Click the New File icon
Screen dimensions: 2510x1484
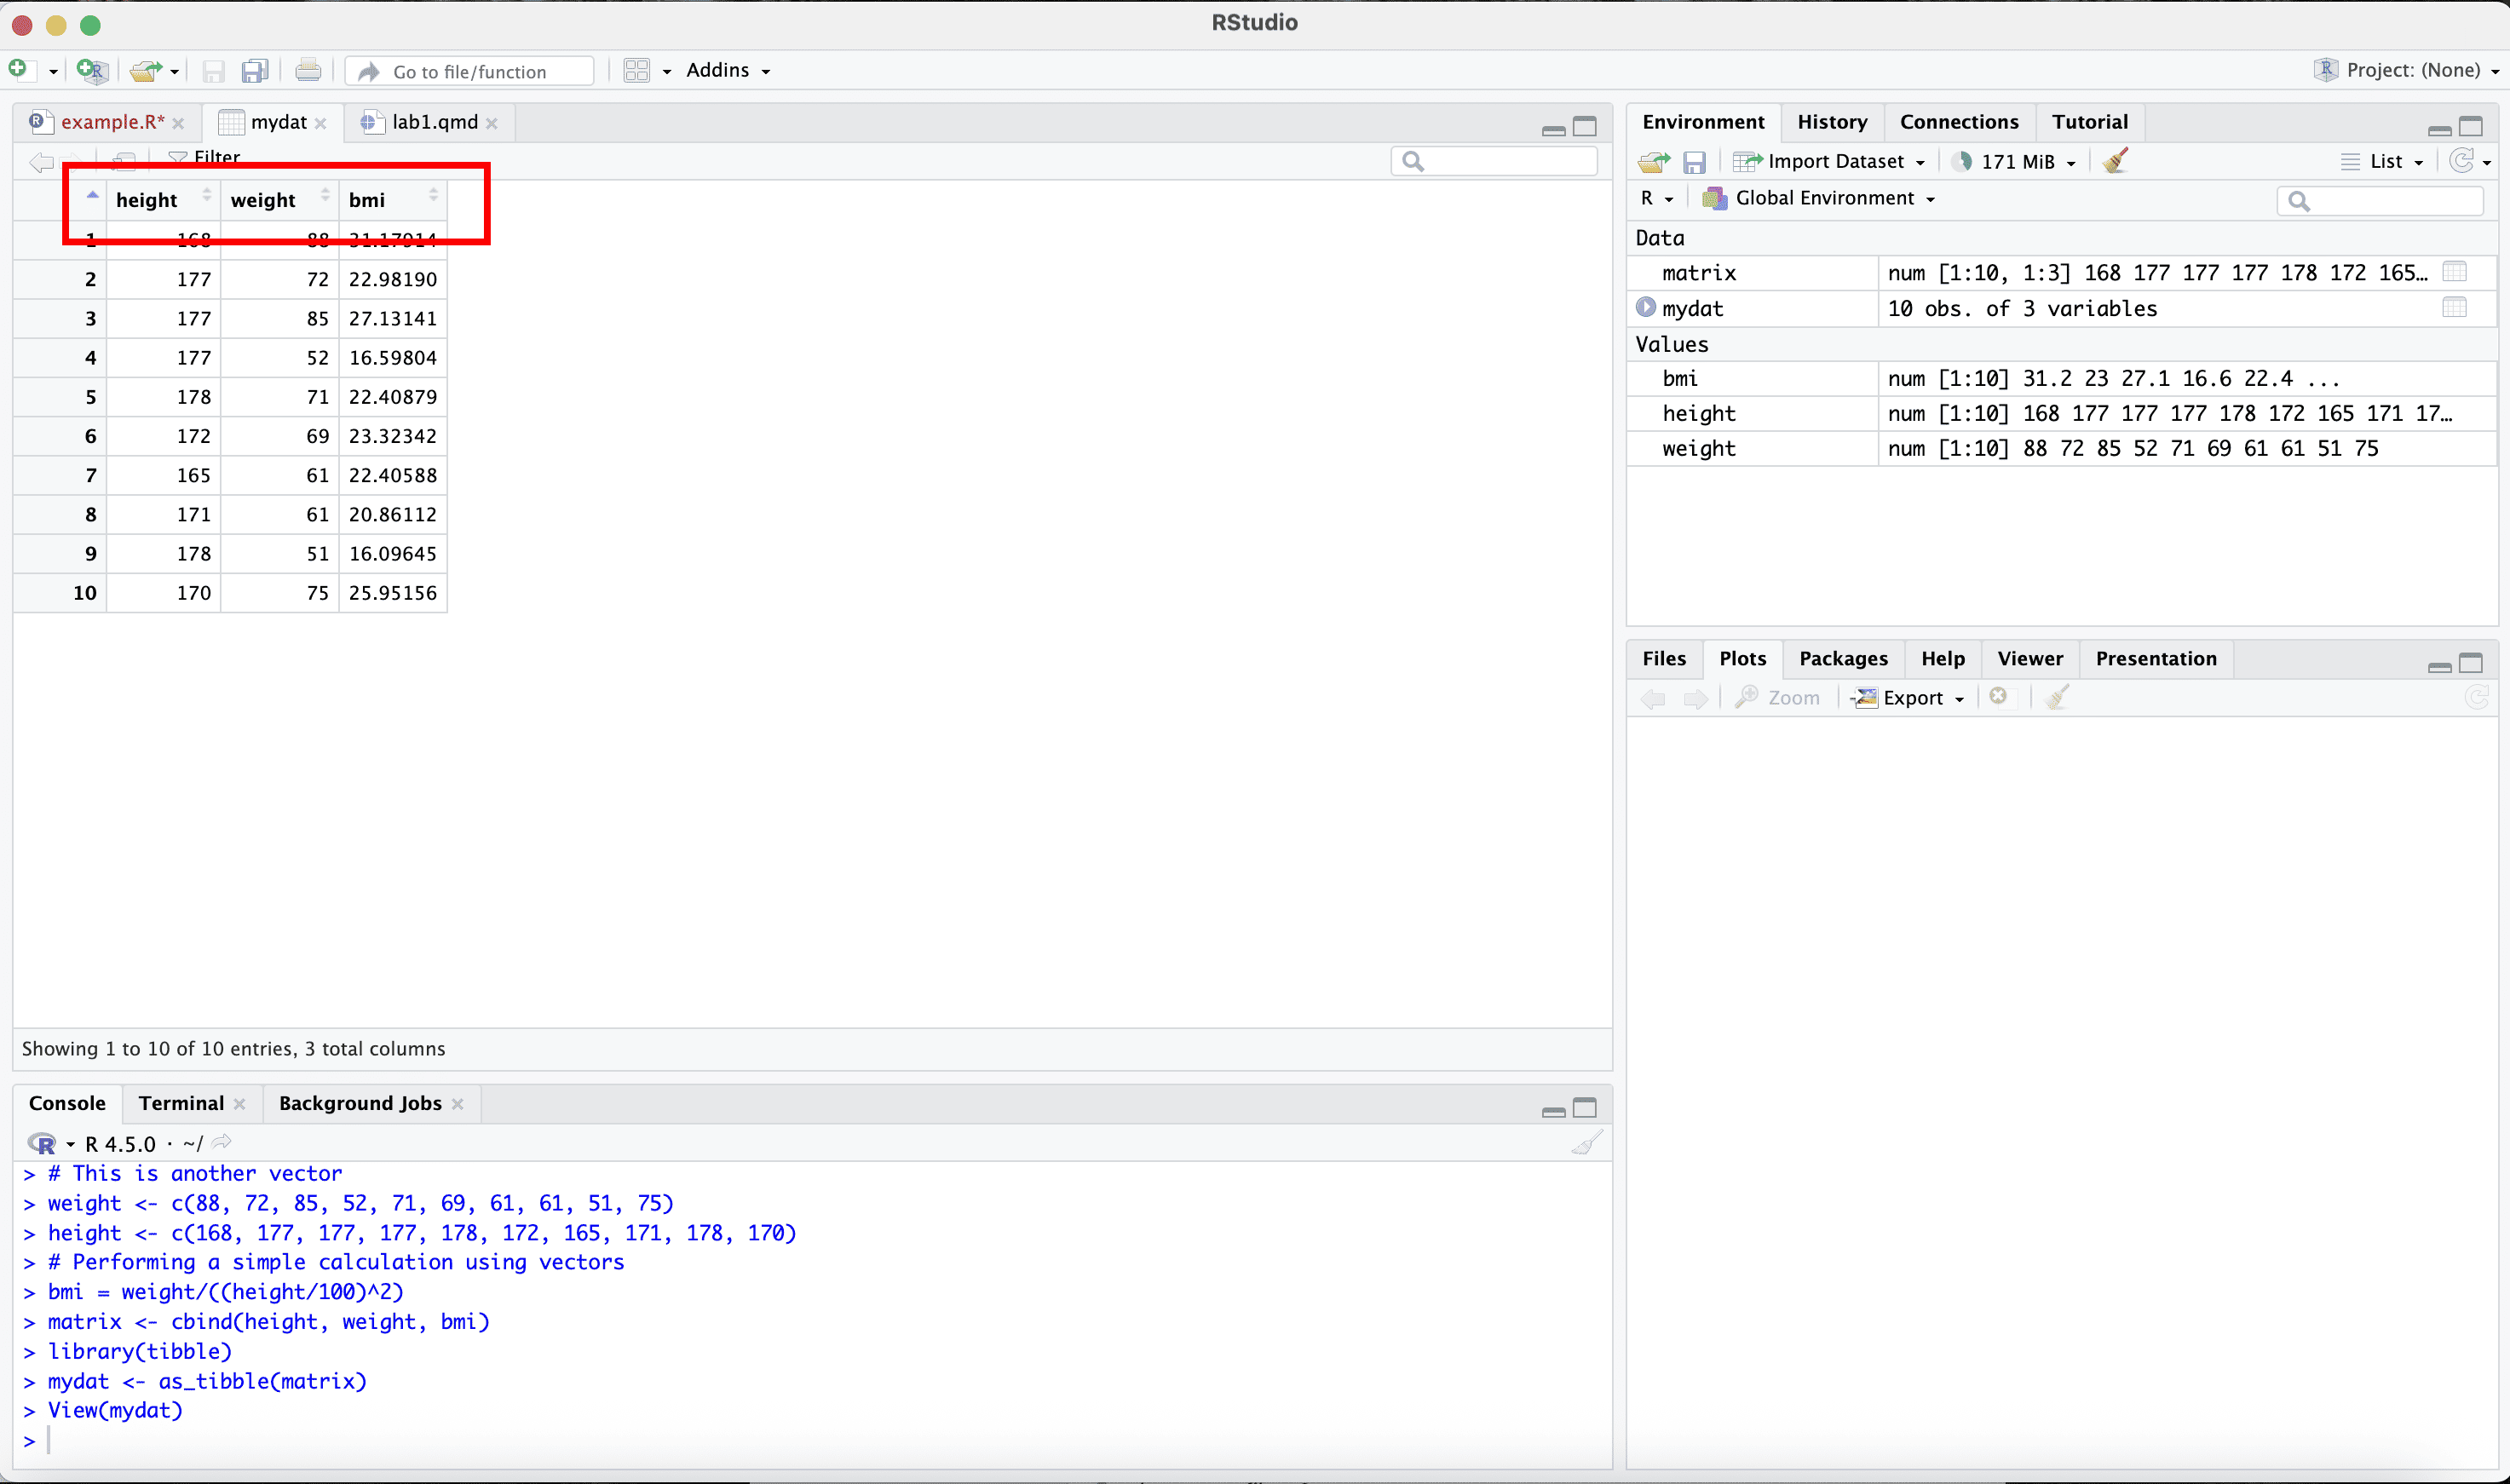click(x=18, y=69)
